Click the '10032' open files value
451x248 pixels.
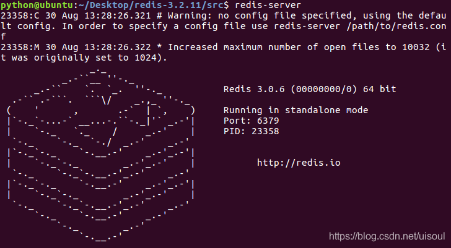416,47
